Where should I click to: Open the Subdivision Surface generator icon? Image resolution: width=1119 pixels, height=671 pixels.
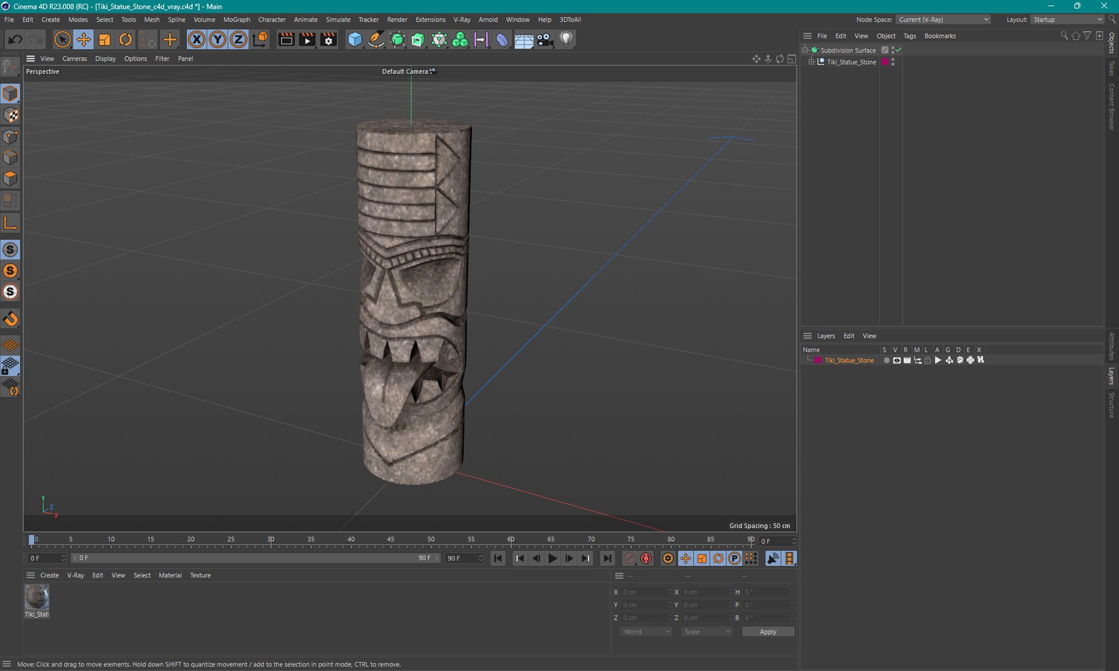pos(397,40)
